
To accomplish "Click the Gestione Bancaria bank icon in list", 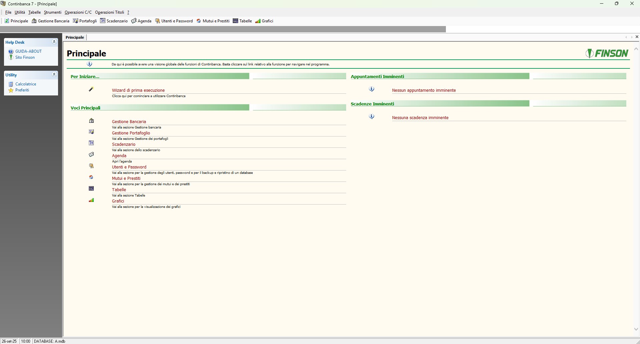I will click(91, 120).
